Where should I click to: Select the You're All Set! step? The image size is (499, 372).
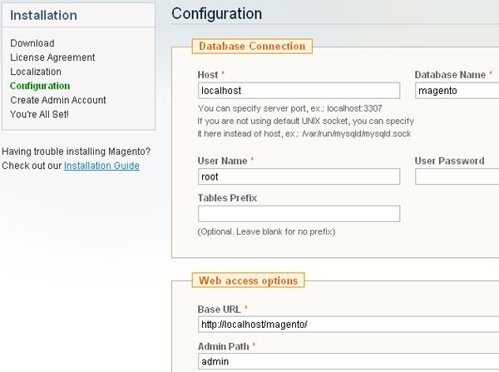(39, 114)
